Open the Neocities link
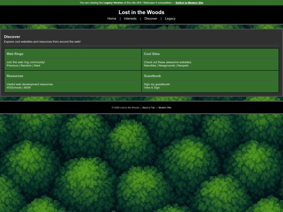Screen dimensions: 283x212 point(150,65)
